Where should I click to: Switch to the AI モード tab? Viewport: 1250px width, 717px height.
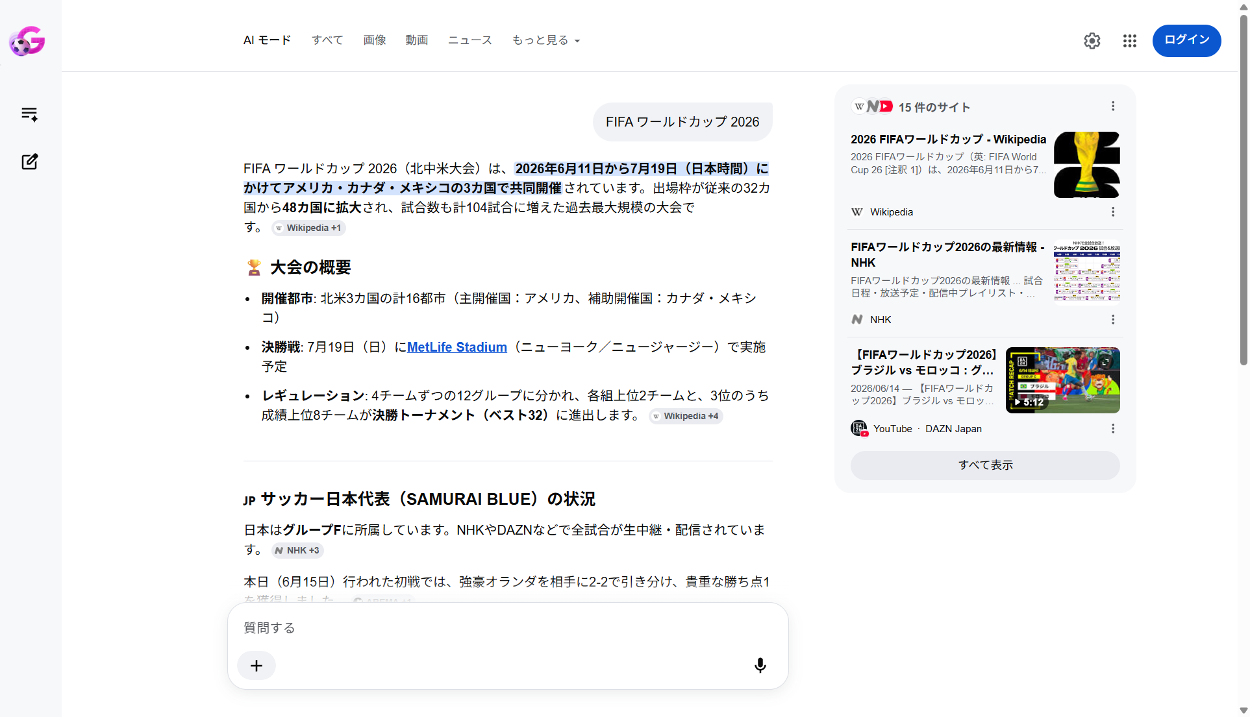click(267, 40)
